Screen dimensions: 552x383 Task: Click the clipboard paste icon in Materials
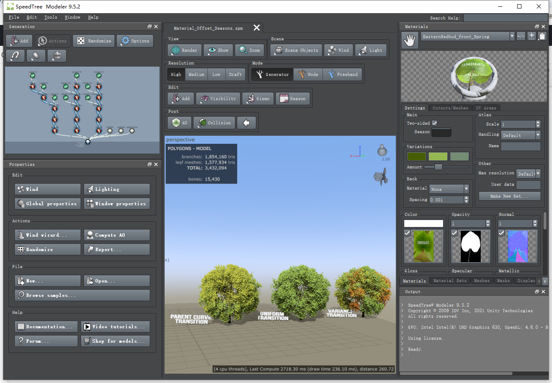pyautogui.click(x=542, y=36)
